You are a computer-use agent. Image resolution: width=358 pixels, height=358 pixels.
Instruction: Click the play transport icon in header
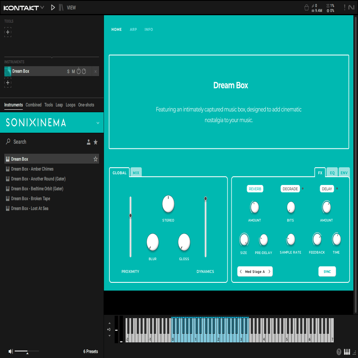pyautogui.click(x=53, y=7)
